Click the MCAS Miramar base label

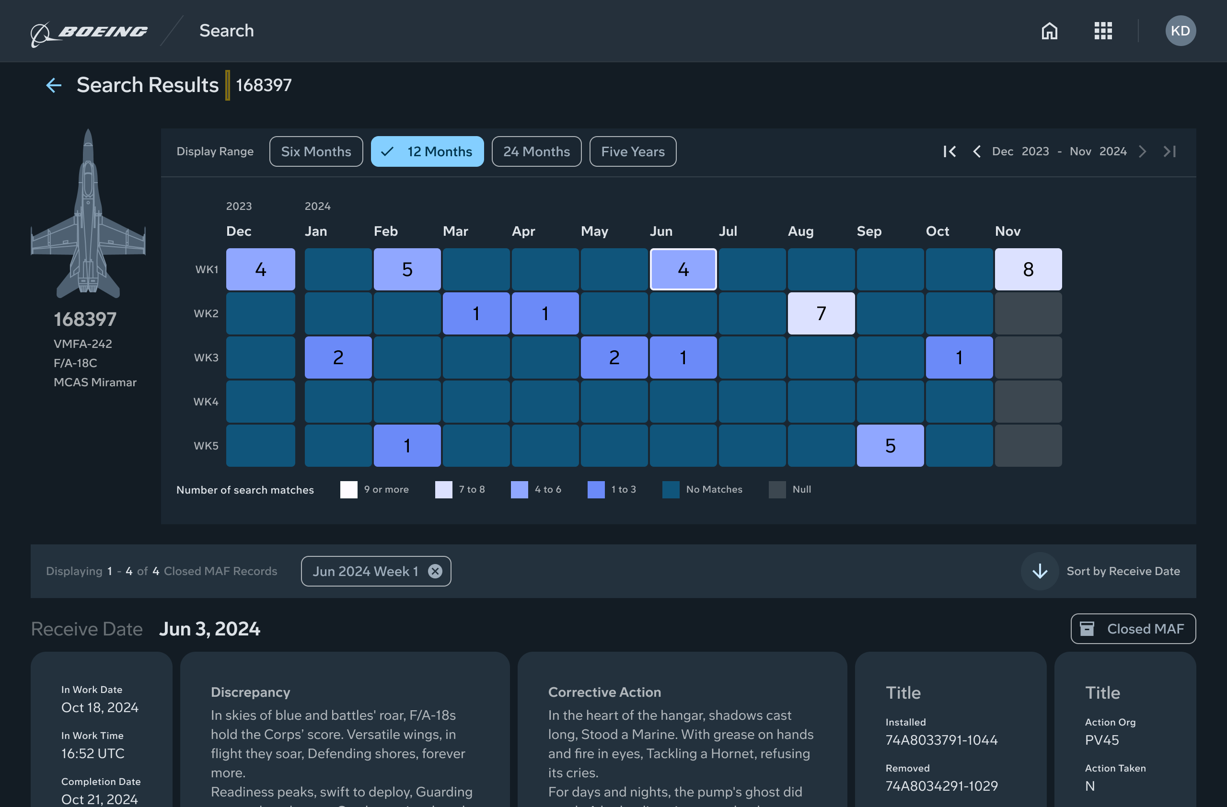tap(95, 382)
